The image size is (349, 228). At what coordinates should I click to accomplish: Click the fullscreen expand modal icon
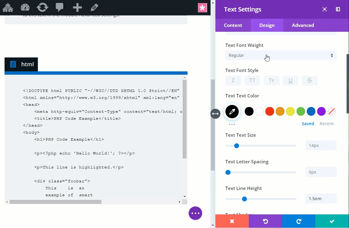[x=324, y=9]
